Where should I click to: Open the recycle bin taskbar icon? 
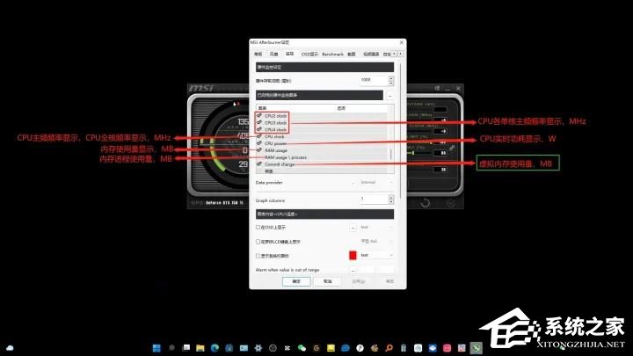coord(404,348)
